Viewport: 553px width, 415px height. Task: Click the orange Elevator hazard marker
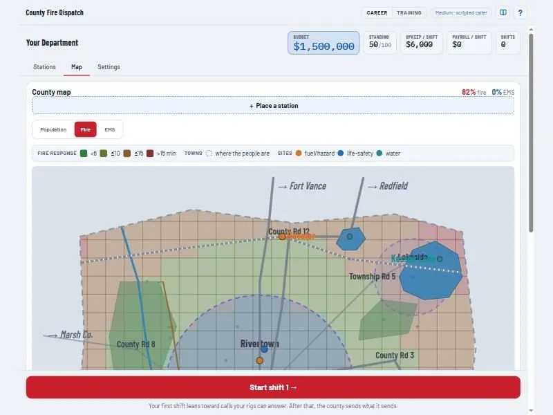click(x=282, y=237)
